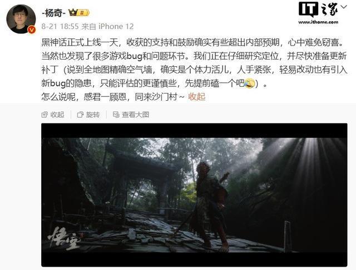This screenshot has width=356, height=270.
Task: Select the 查看大图 label in the image toolbar
Action: [136, 115]
